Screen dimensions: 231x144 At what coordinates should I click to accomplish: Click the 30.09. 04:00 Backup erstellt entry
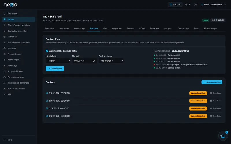pos(167,68)
